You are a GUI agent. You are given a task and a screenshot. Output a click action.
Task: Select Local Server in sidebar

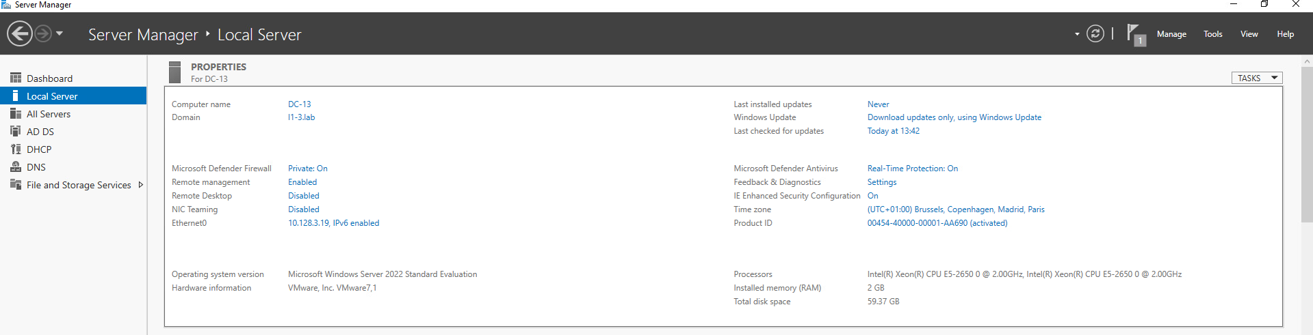(x=73, y=96)
